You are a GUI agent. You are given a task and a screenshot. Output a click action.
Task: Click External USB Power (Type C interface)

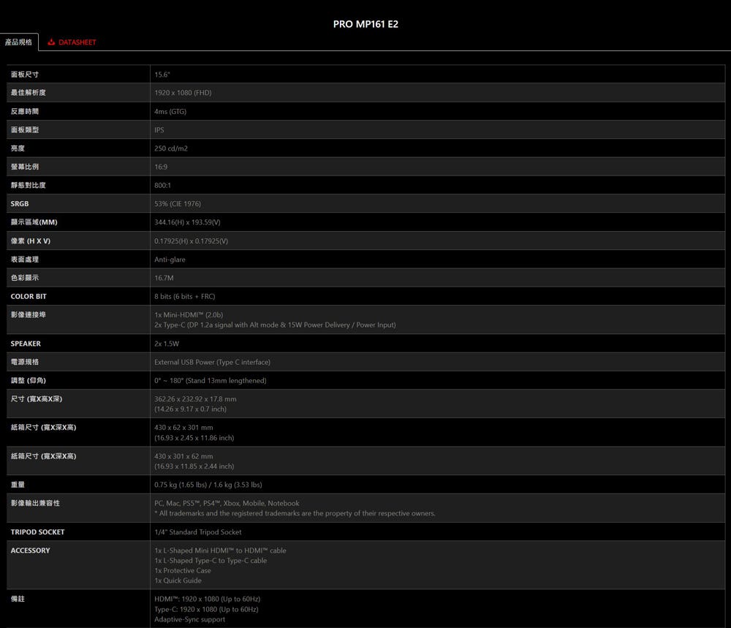pyautogui.click(x=212, y=363)
